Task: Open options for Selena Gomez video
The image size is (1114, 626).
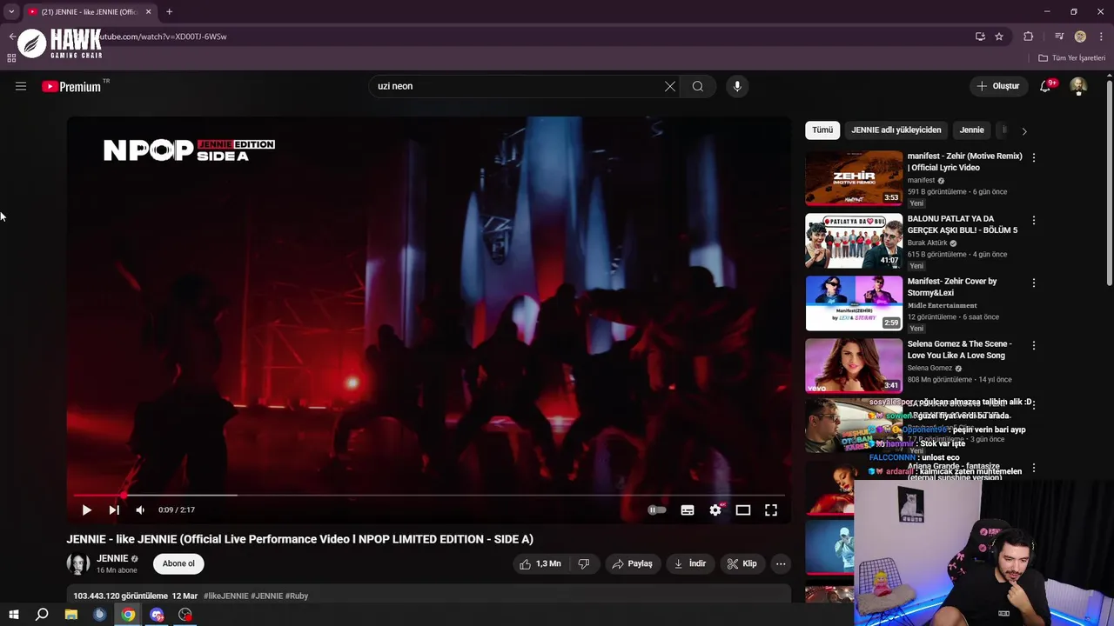Action: tap(1034, 346)
